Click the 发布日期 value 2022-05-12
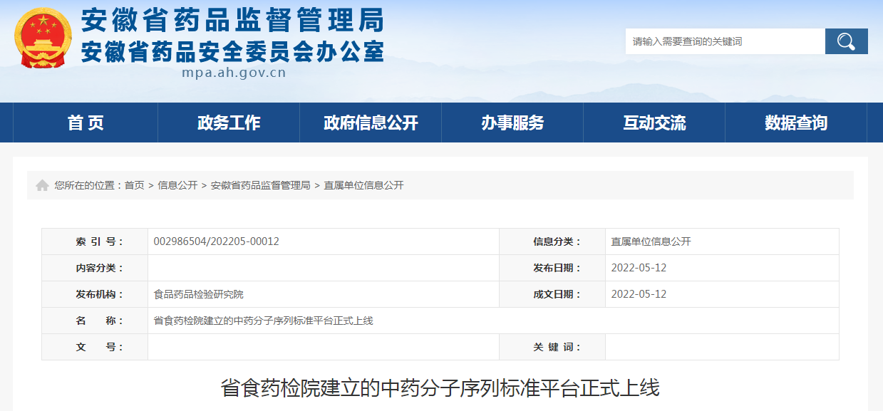 coord(639,268)
